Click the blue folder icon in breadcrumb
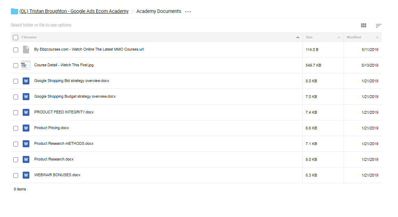 [14, 12]
